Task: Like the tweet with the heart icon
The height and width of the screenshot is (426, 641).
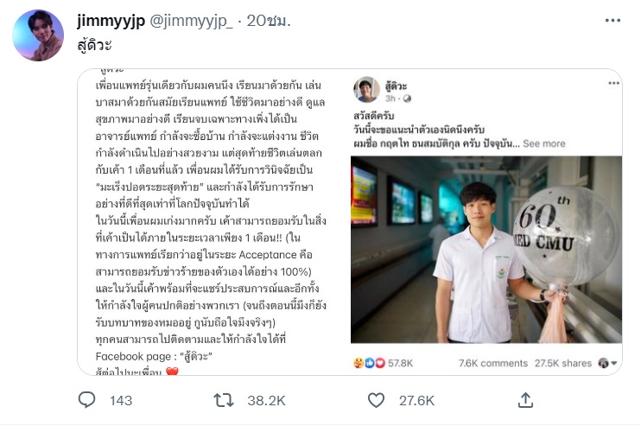Action: pyautogui.click(x=376, y=400)
